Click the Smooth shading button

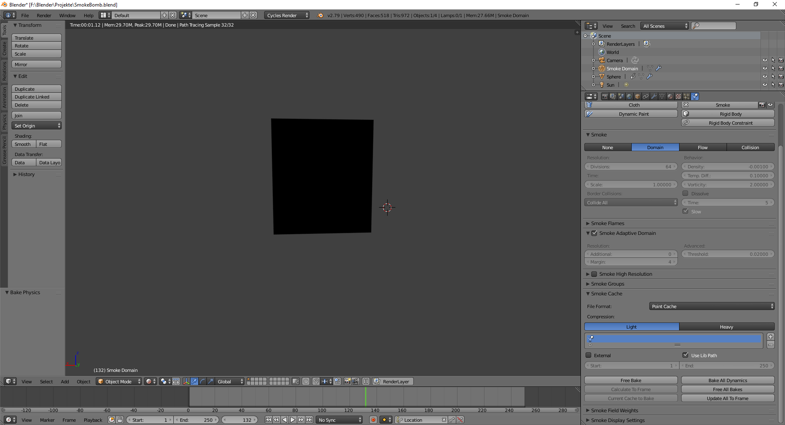pyautogui.click(x=24, y=144)
